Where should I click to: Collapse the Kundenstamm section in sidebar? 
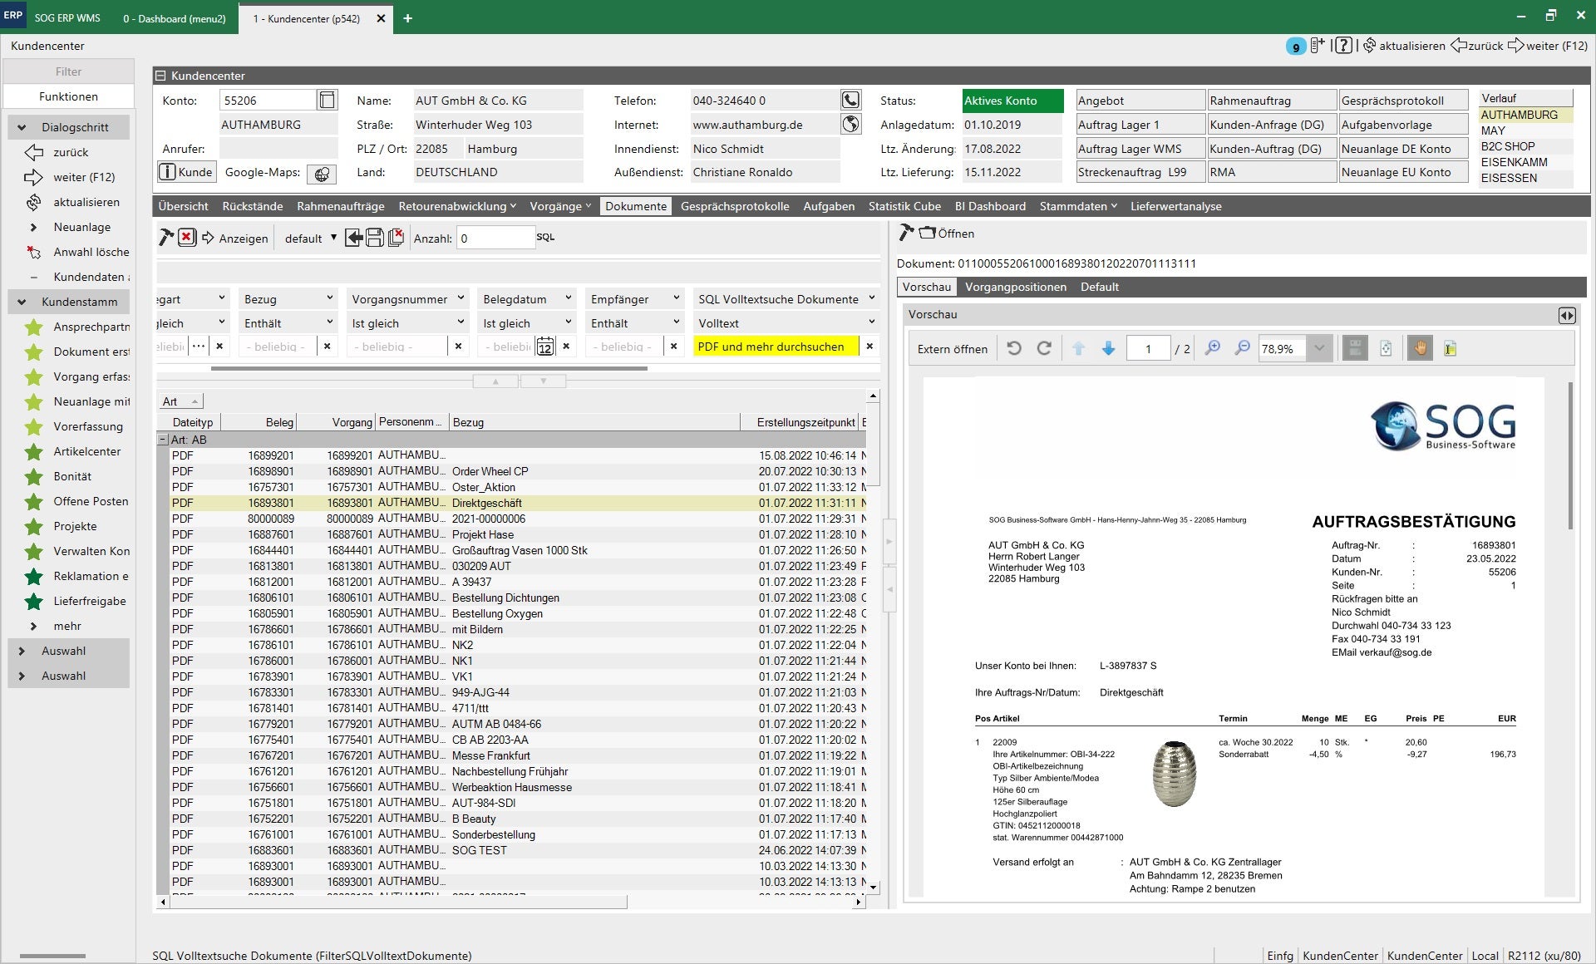[x=22, y=302]
